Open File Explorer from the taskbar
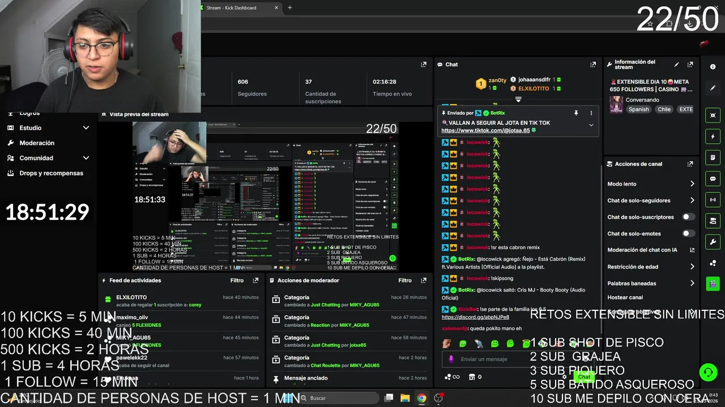Image resolution: width=725 pixels, height=407 pixels. coord(405,398)
